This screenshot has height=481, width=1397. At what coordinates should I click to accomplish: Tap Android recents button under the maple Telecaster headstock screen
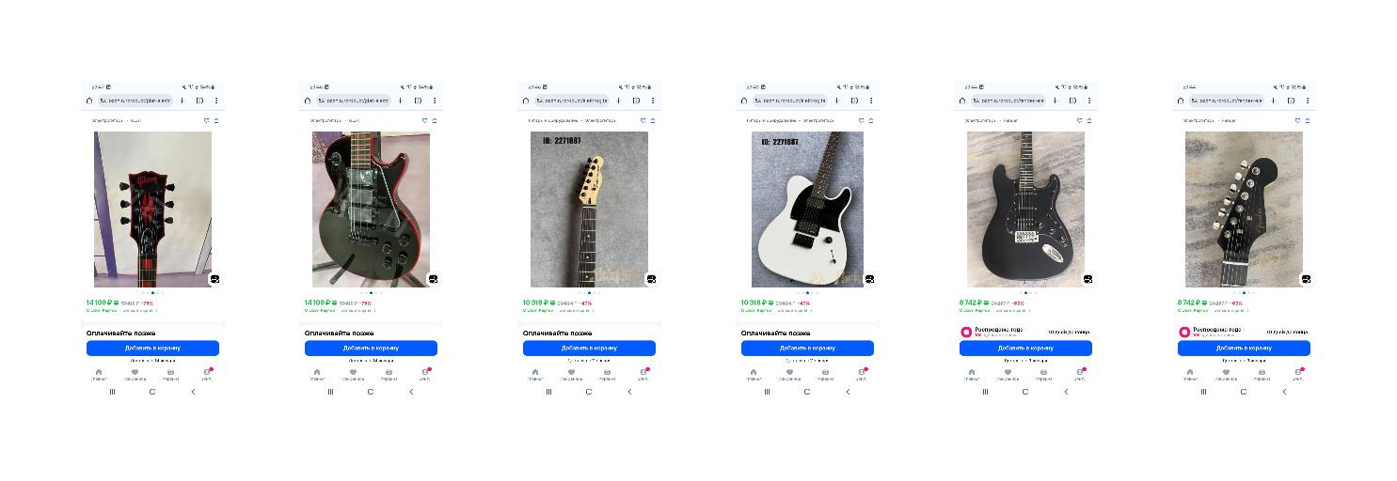click(548, 392)
